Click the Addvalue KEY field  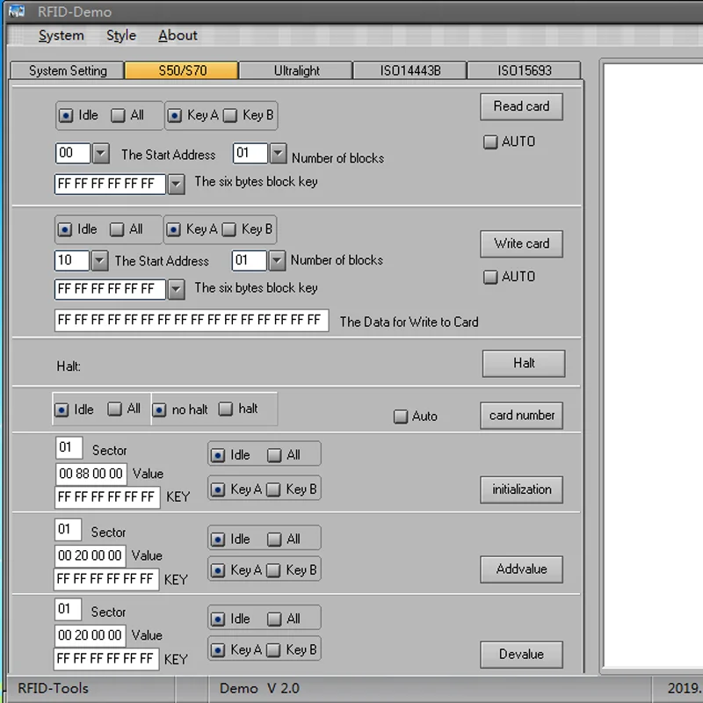(x=106, y=579)
